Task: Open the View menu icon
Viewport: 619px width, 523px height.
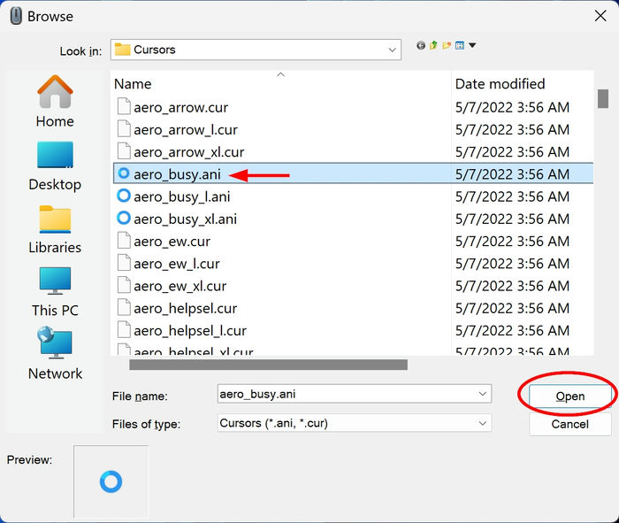Action: click(x=460, y=45)
